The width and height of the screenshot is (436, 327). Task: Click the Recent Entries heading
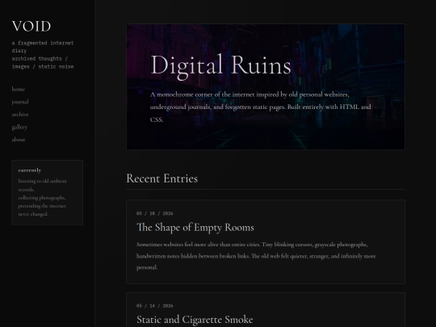click(161, 178)
